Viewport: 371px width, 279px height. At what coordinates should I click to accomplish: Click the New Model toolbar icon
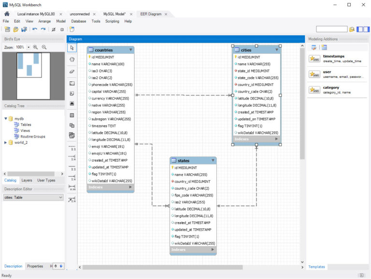pyautogui.click(x=7, y=29)
